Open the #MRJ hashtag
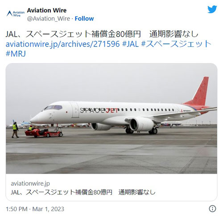Image resolution: width=223 pixels, height=216 pixels. (16, 53)
